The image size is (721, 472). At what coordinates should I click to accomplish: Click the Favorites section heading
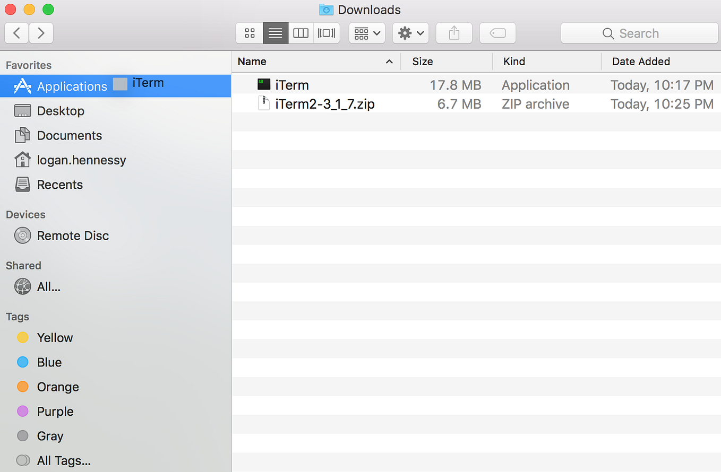coord(29,65)
